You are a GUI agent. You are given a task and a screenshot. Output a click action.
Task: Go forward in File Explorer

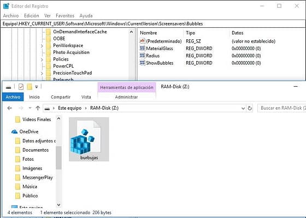pos(21,108)
